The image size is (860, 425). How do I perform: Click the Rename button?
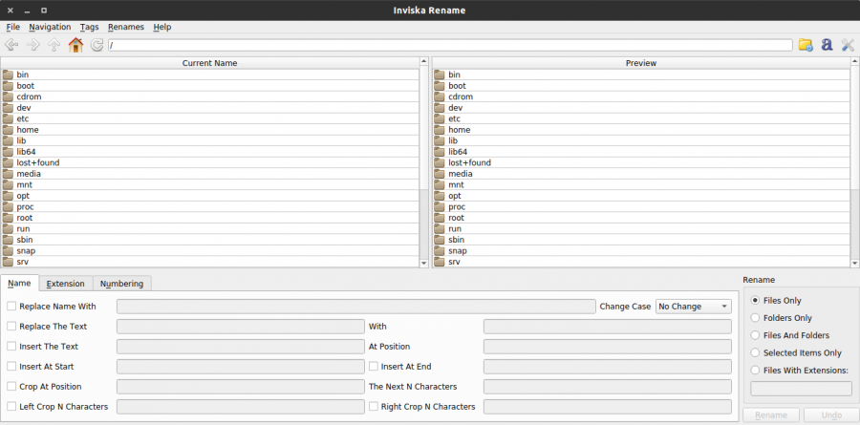pos(770,415)
